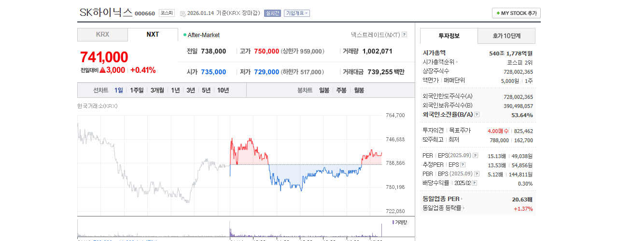Select the 1일 line chart period
Viewport: 618px width, 241px height.
[119, 90]
